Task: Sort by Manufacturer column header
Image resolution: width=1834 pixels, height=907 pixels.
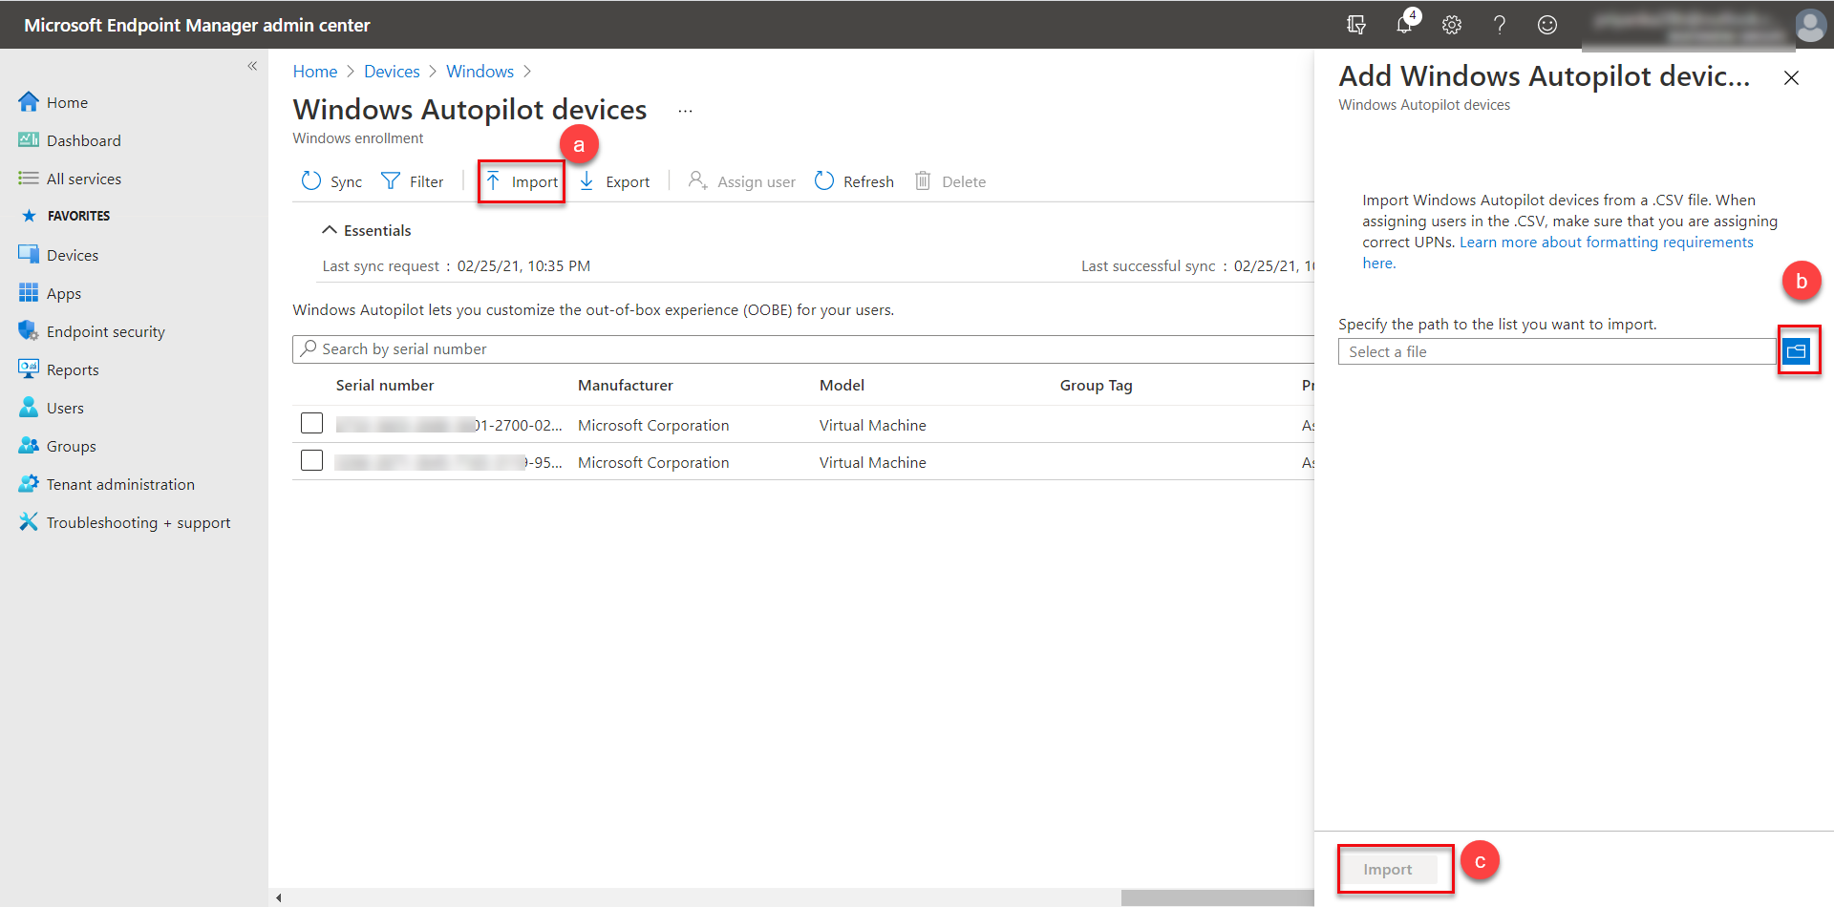Action: pyautogui.click(x=626, y=386)
